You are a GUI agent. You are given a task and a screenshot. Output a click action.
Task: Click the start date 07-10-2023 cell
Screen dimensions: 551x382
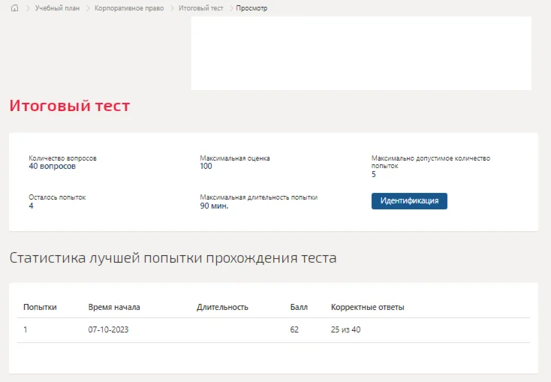[109, 329]
